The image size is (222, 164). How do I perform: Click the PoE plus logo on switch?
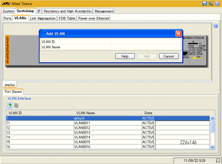(x=198, y=57)
